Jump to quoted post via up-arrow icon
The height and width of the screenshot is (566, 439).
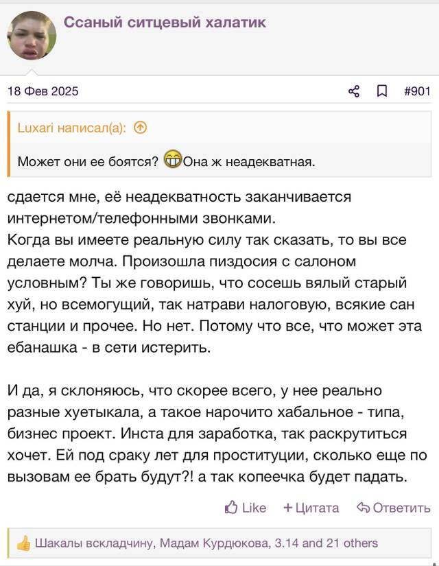tap(141, 128)
